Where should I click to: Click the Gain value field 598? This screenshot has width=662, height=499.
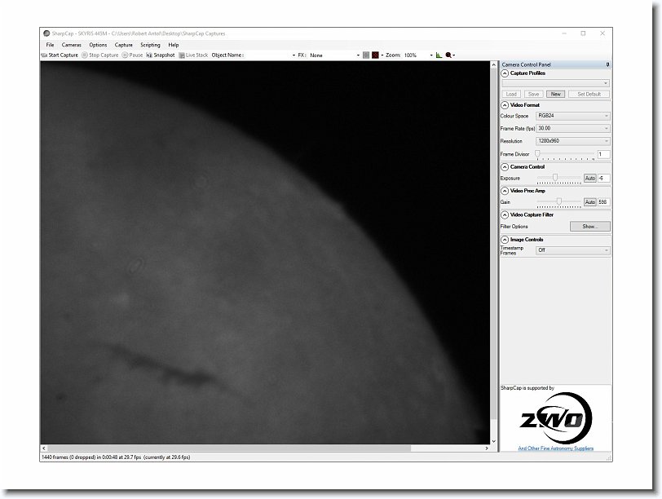[604, 202]
